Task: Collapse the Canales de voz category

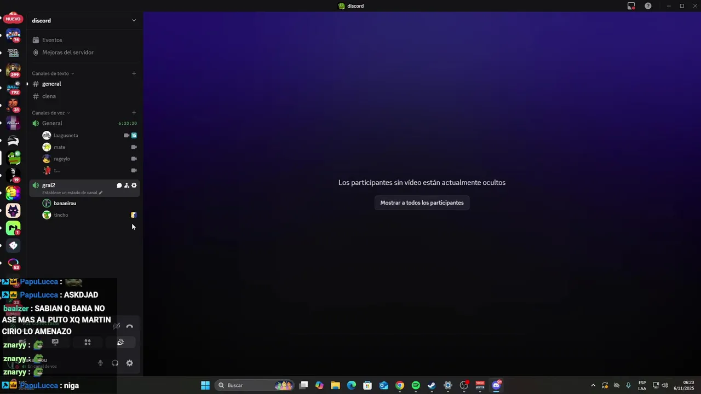Action: (51, 113)
